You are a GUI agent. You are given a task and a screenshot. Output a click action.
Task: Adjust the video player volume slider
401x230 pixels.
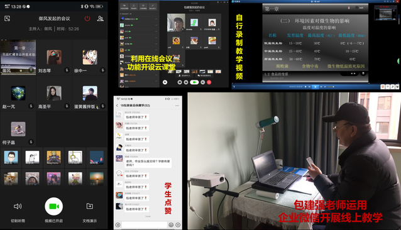point(331,87)
